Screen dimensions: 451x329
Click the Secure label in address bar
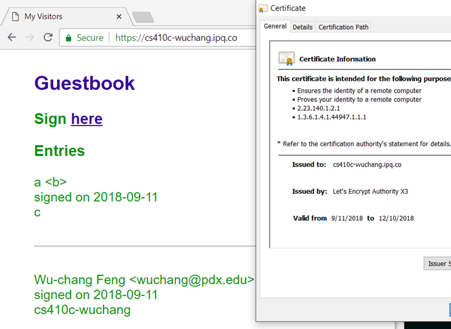click(90, 38)
